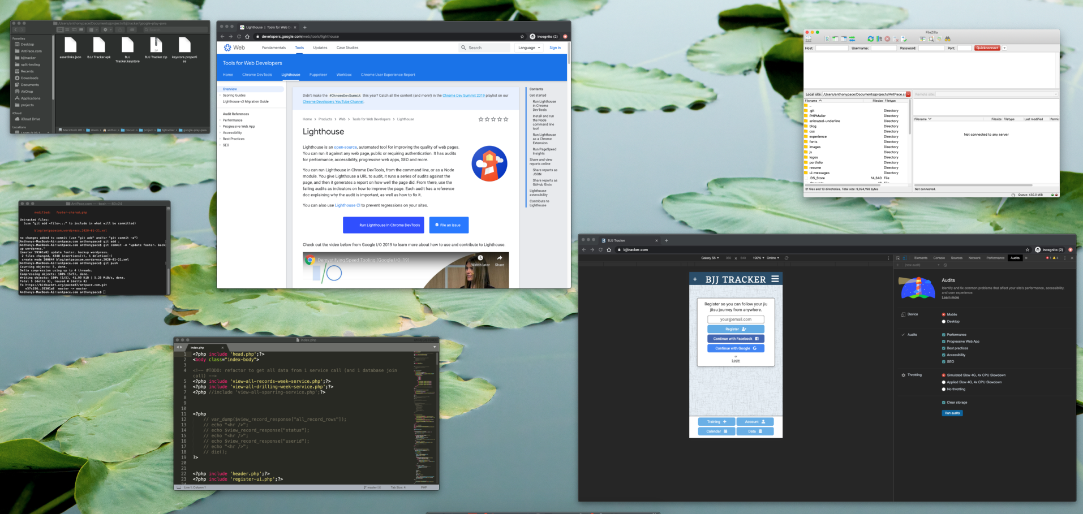Open Fundamentals in Google Developers nav
Screen dimensions: 1083x514
click(x=274, y=47)
